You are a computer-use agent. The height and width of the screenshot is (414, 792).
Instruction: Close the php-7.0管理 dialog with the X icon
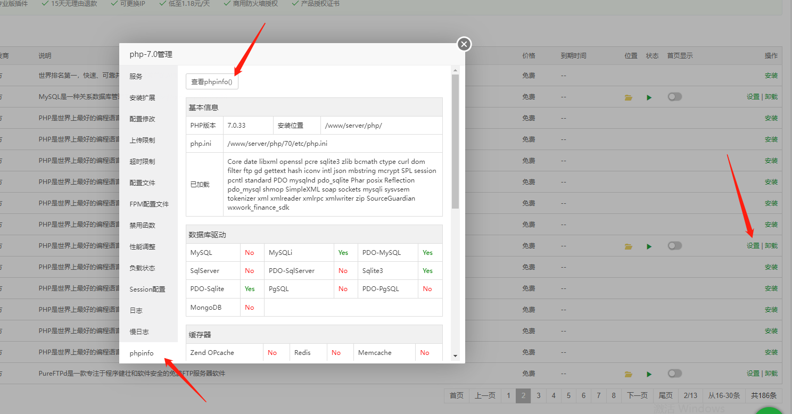pyautogui.click(x=464, y=44)
